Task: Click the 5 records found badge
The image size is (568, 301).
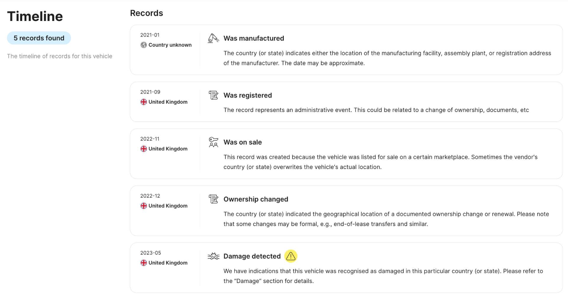Action: 39,38
